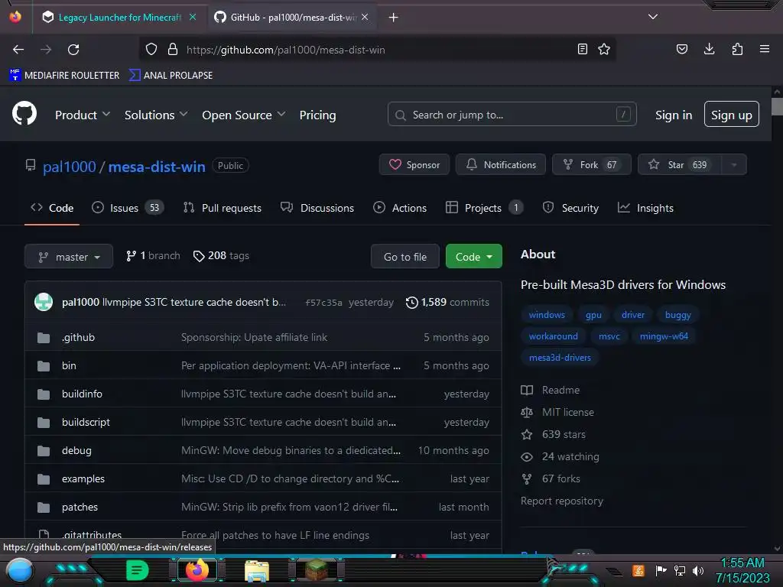This screenshot has width=783, height=587.
Task: Open the extensions puzzle icon
Action: tap(737, 50)
